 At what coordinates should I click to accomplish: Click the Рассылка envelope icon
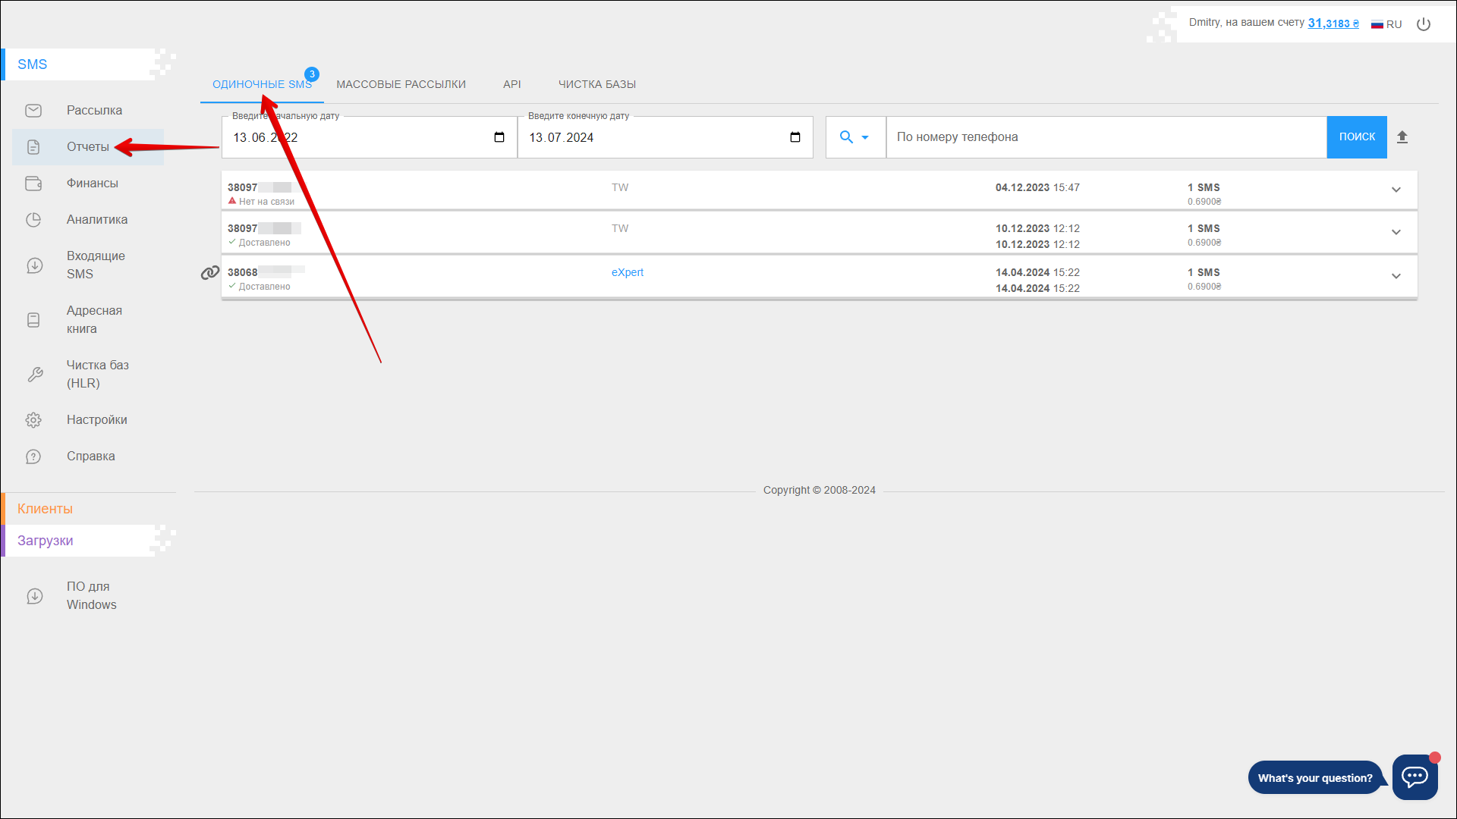tap(33, 111)
